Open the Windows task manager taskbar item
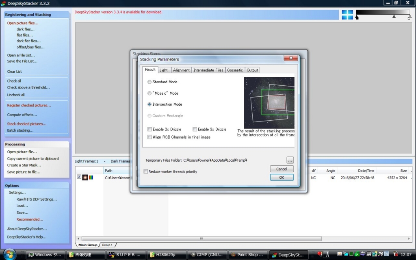416x260 pixels. pos(46,255)
